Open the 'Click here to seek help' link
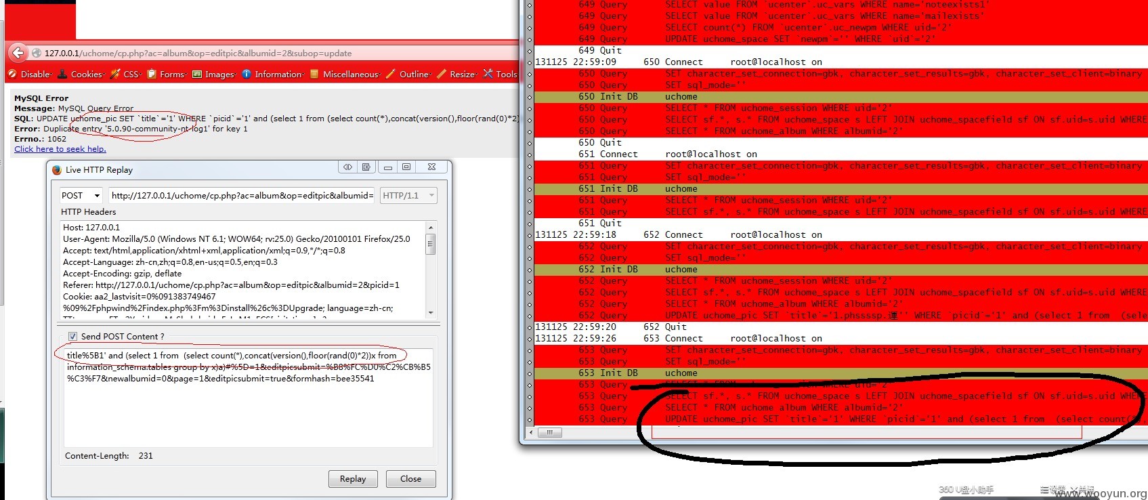Screen dimensions: 1148x500 (x=60, y=149)
